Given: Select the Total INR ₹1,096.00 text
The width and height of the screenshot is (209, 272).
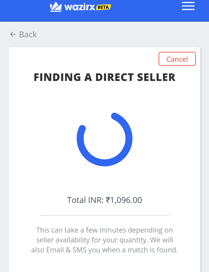Looking at the screenshot, I should pyautogui.click(x=104, y=200).
